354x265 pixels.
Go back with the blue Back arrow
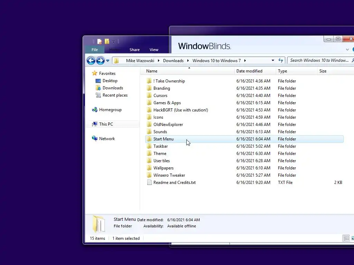click(91, 60)
